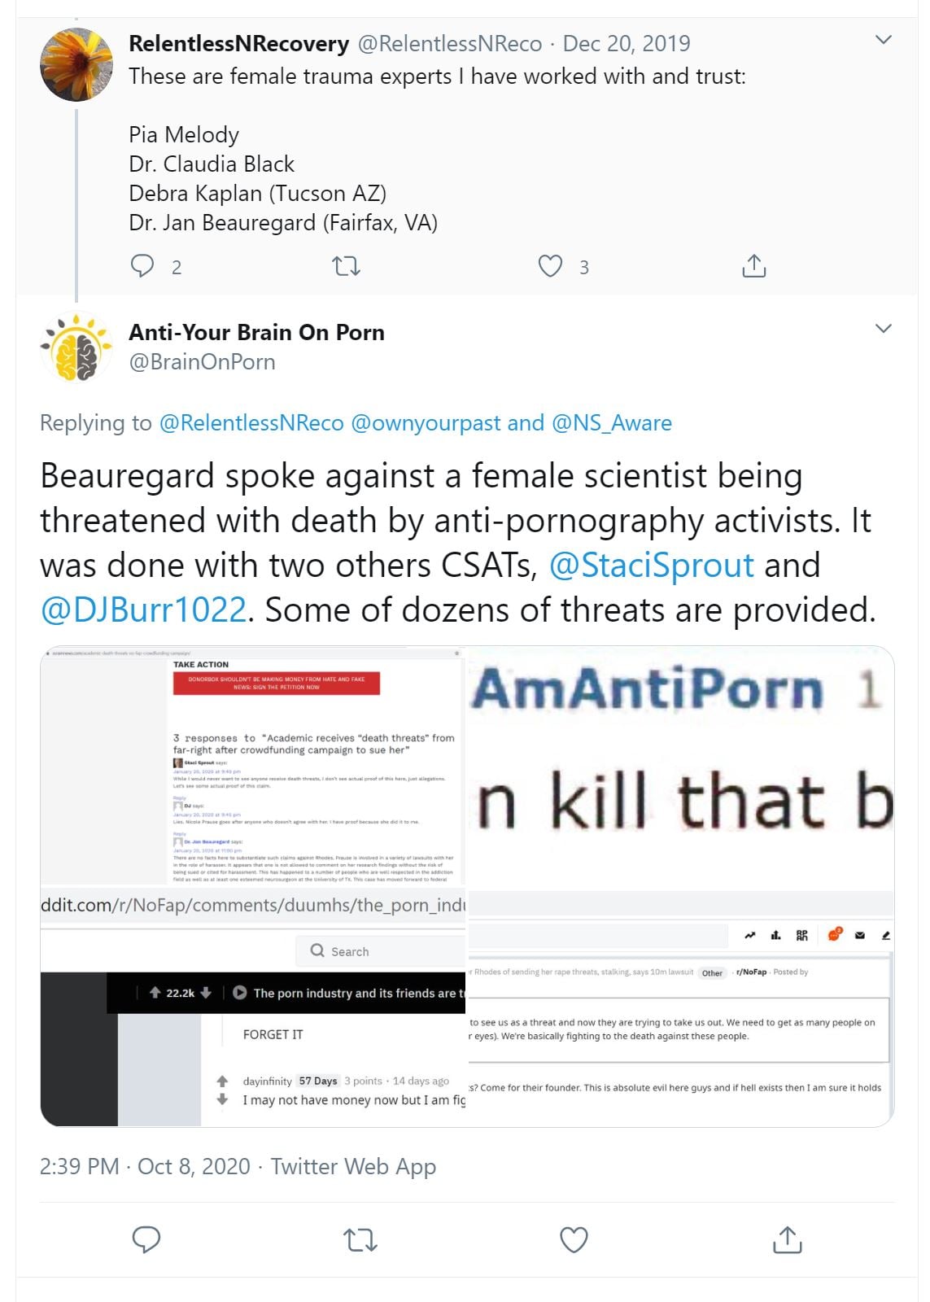This screenshot has width=930, height=1302.
Task: Share the main tweet via the bottom icon
Action: [787, 1239]
